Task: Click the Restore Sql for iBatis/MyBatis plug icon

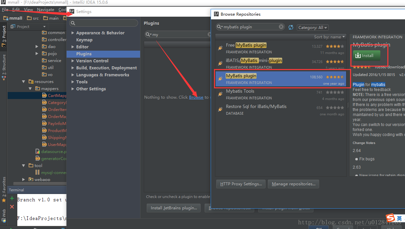Action: (x=220, y=109)
